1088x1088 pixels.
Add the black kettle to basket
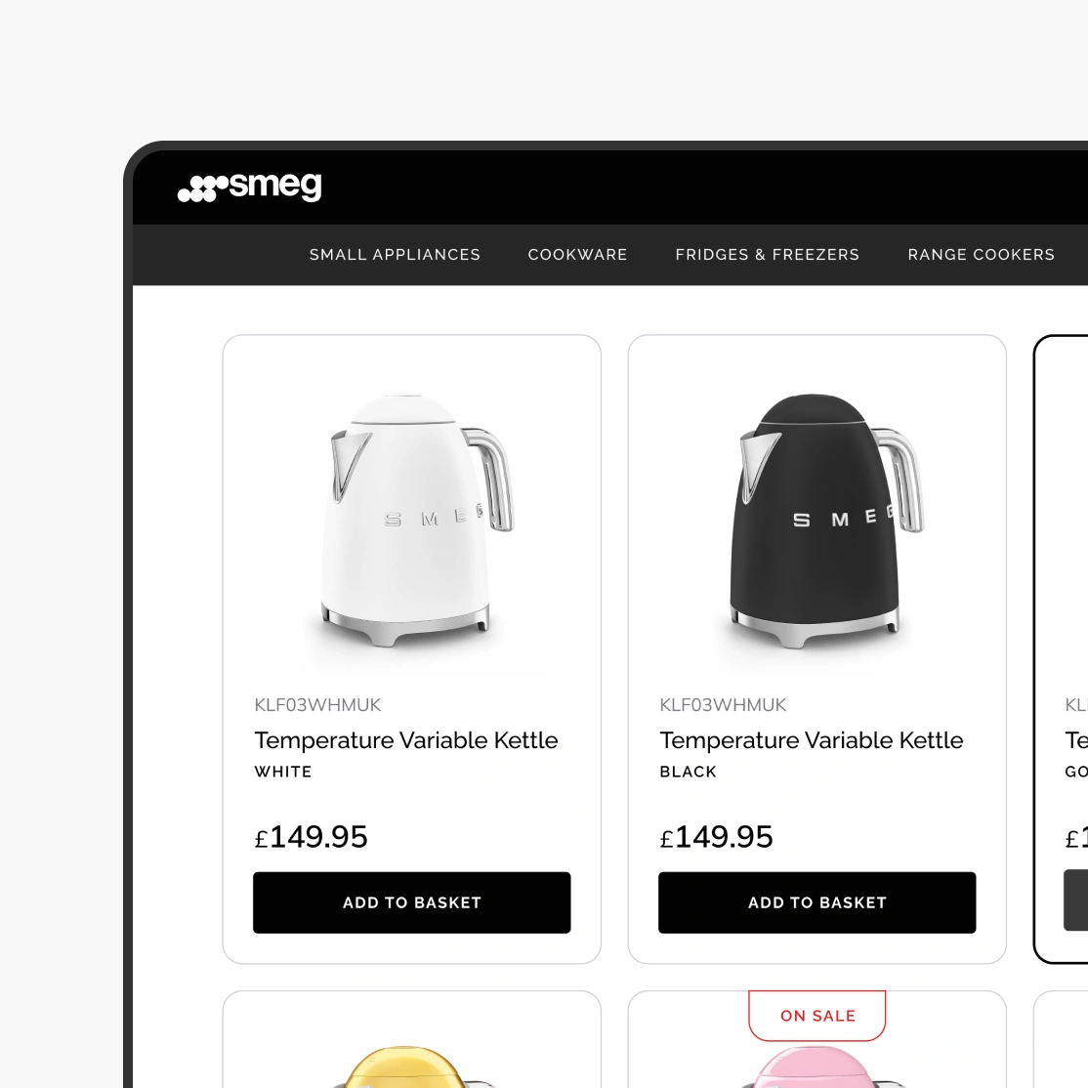coord(816,902)
